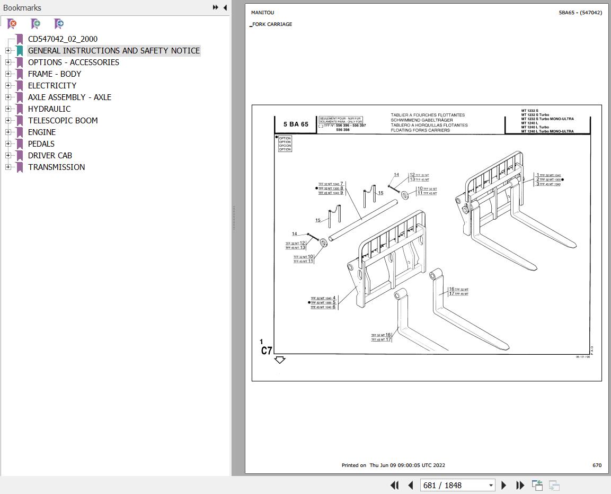Click the greyed next view icon
Screen dimensions: 611x494
pyautogui.click(x=554, y=486)
